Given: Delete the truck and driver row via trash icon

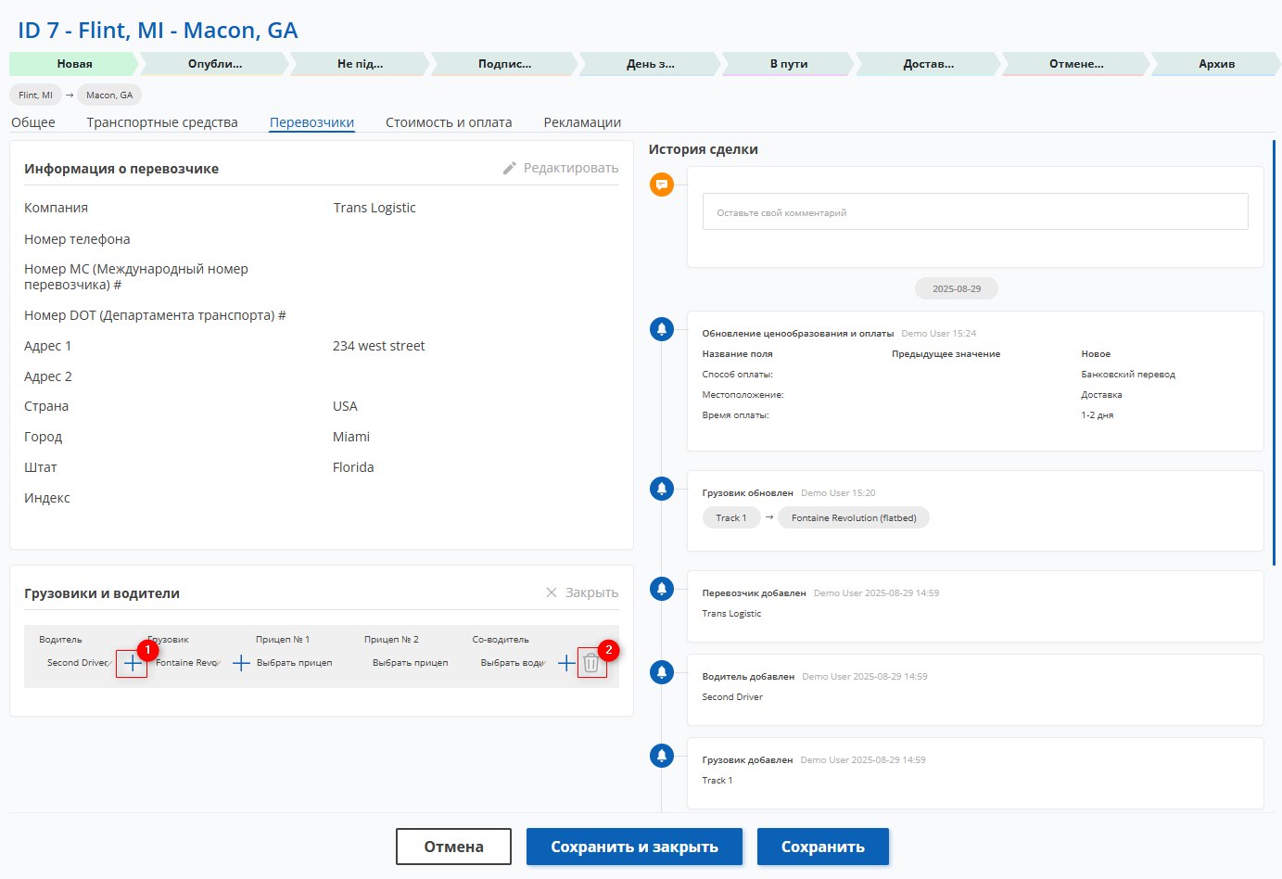Looking at the screenshot, I should click(x=591, y=663).
